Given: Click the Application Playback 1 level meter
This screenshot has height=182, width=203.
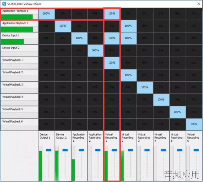Looking at the screenshot, I should [x=19, y=17].
